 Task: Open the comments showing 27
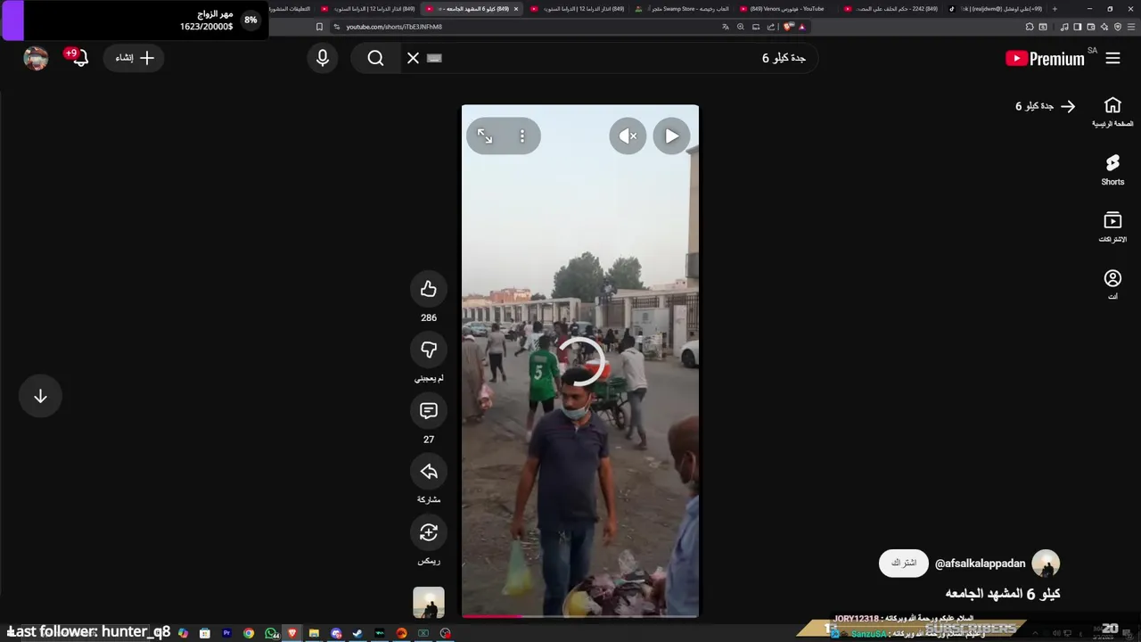pyautogui.click(x=429, y=410)
